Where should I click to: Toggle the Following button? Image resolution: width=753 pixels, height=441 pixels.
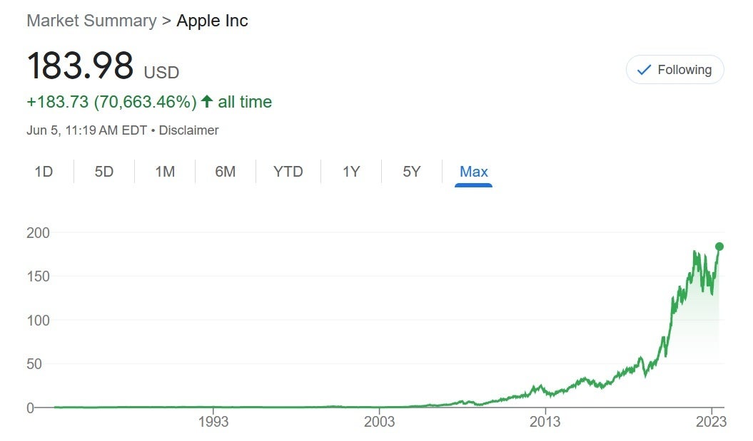pyautogui.click(x=674, y=70)
